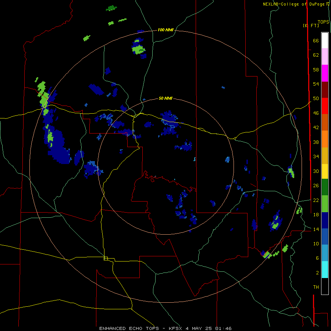Click the 34 value on legend scale

click(316, 157)
